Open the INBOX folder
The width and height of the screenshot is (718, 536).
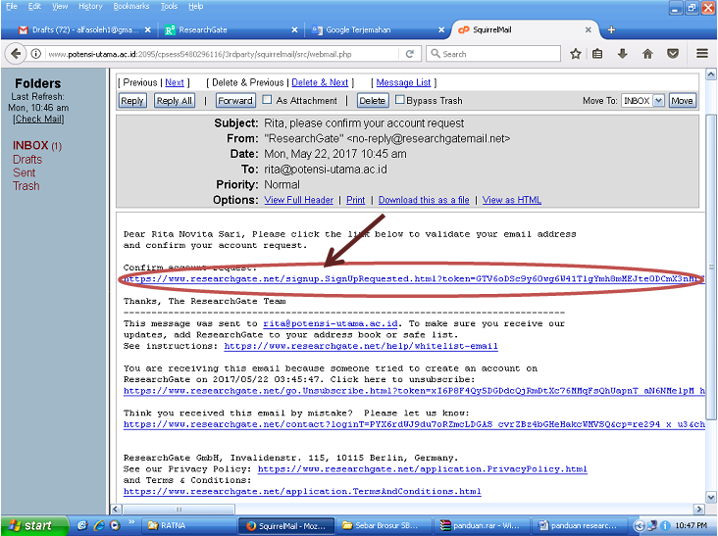pos(30,145)
